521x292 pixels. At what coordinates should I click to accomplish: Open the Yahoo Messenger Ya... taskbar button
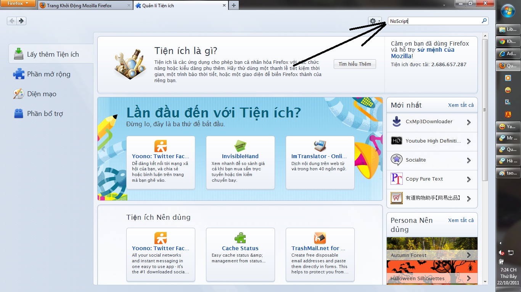click(x=508, y=127)
